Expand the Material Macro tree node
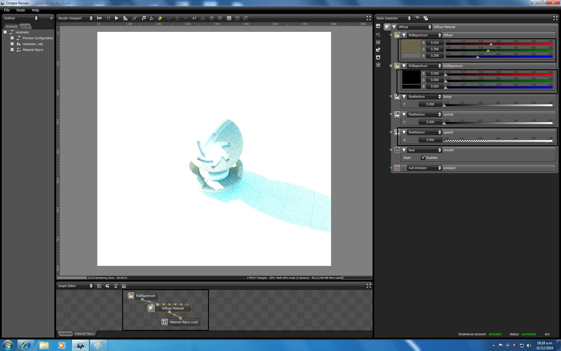The height and width of the screenshot is (351, 561). (12, 50)
